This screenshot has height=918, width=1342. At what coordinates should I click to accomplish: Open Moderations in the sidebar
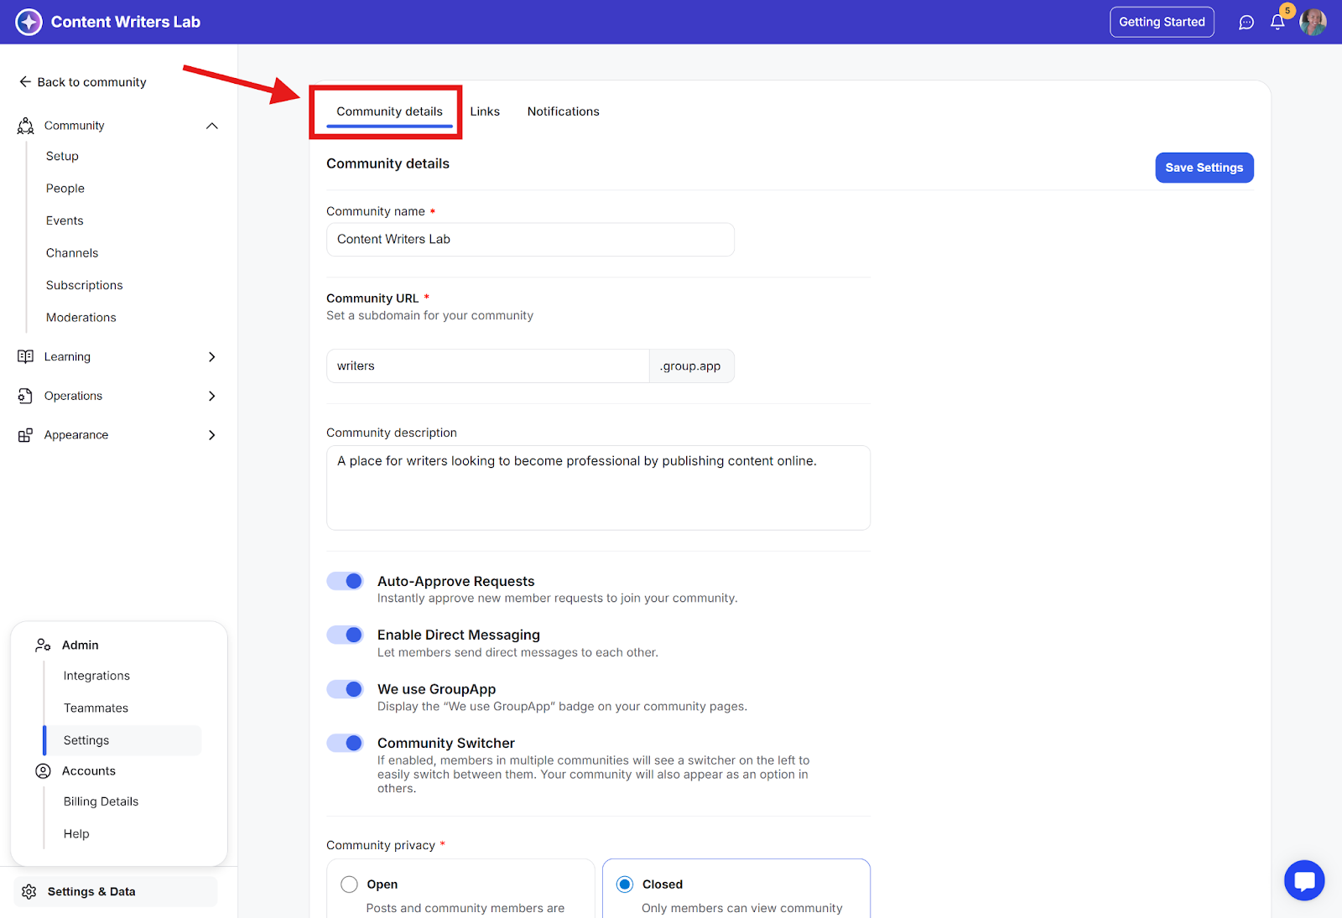click(81, 318)
